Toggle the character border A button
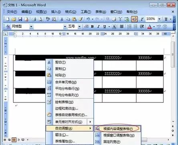Viewport: 178px width, 145px height. point(114,27)
